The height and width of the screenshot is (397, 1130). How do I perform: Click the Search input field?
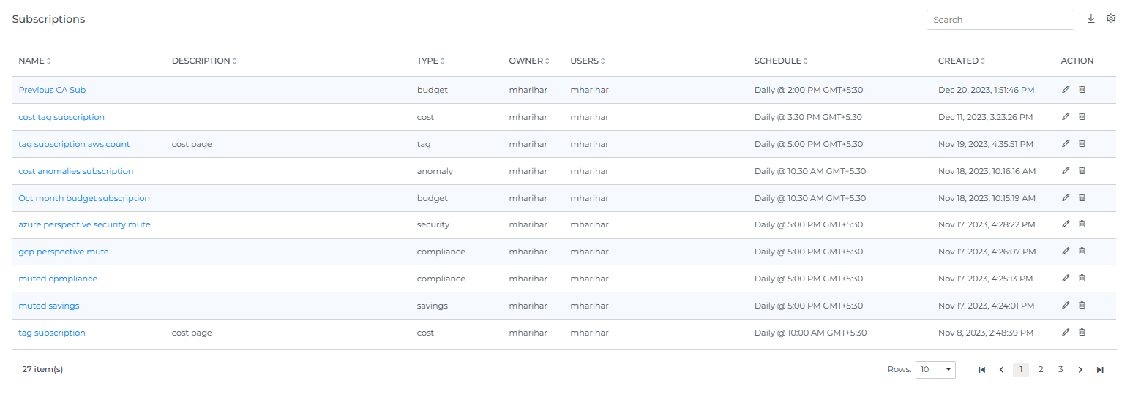tap(1000, 20)
